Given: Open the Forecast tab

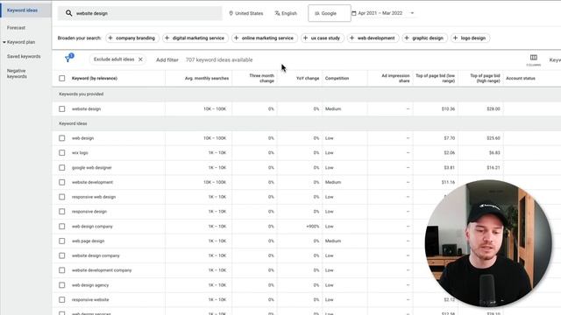Looking at the screenshot, I should (16, 27).
